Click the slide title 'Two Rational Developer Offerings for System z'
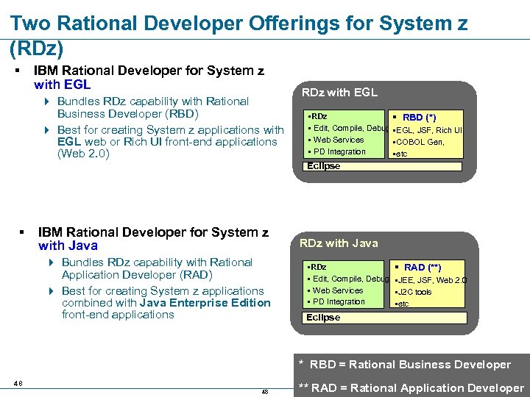 tap(239, 24)
